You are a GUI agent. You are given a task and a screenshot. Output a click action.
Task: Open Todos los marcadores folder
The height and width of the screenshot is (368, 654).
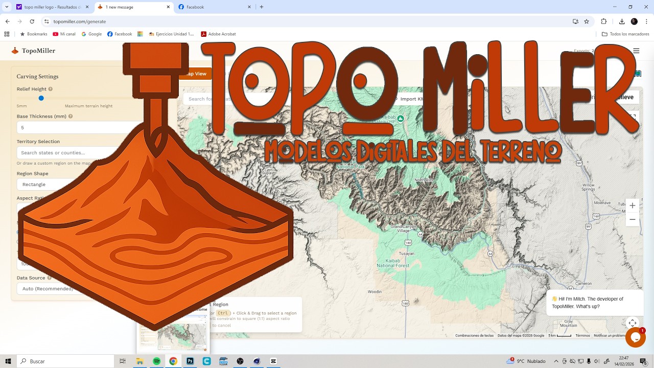coord(625,34)
